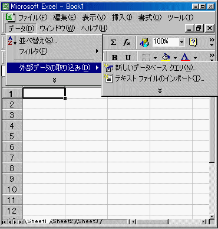Show more Formatting toolbar buttons chevron
This screenshot has width=218, height=229.
click(x=212, y=57)
